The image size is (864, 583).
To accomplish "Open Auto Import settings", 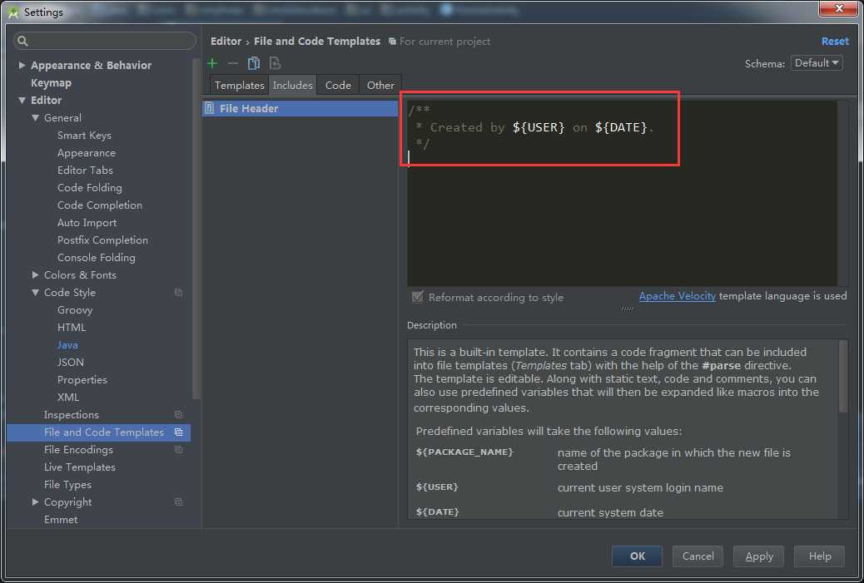I will click(87, 223).
